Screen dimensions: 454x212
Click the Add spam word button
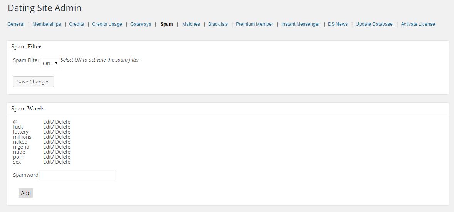26,193
